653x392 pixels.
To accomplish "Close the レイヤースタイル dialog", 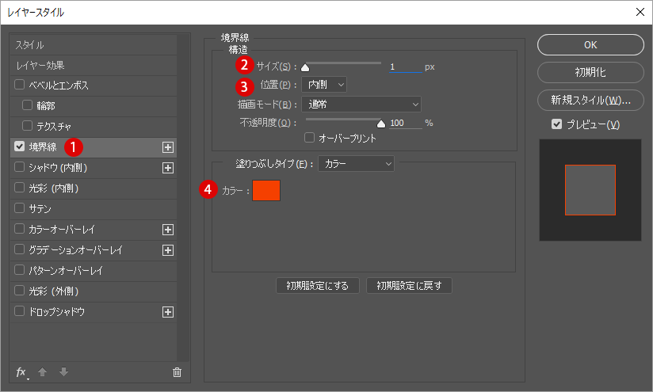I will point(640,12).
